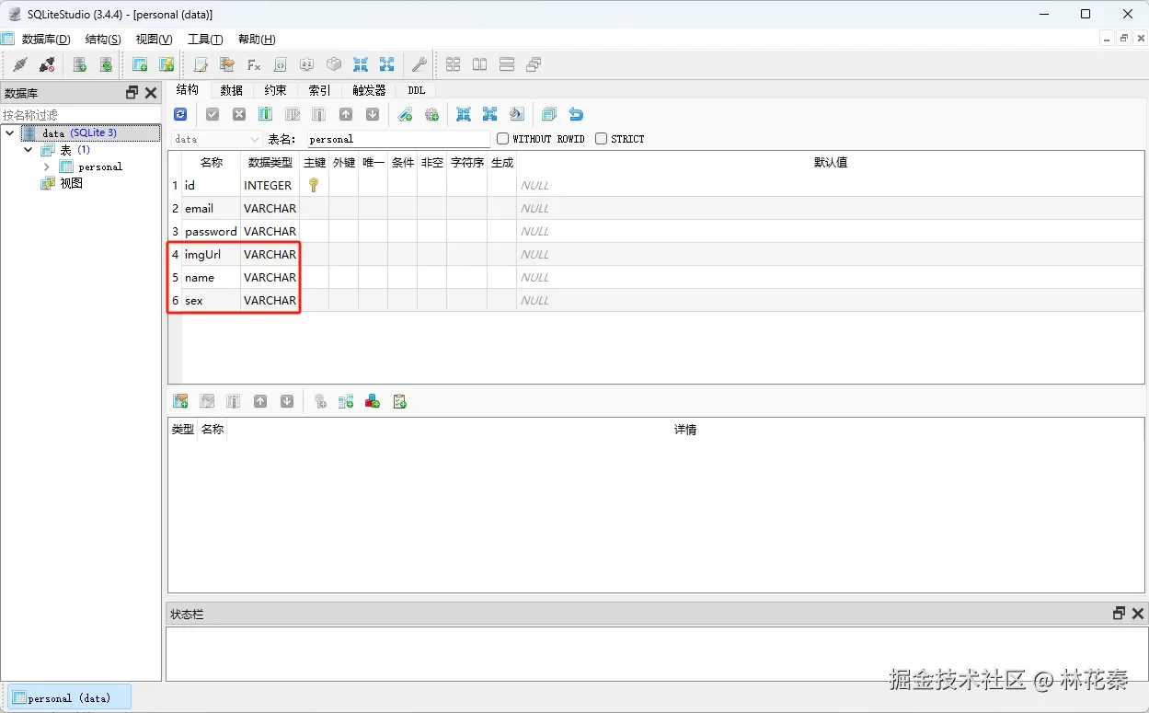Add a table unique constraint (colored blocks)

coord(373,401)
